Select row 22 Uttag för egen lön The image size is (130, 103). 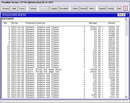tap(61, 72)
